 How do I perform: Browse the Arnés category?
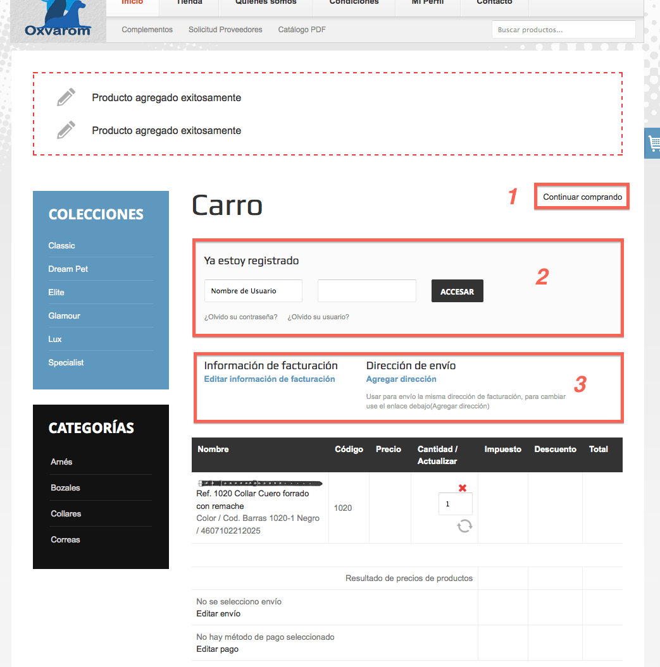coord(61,462)
